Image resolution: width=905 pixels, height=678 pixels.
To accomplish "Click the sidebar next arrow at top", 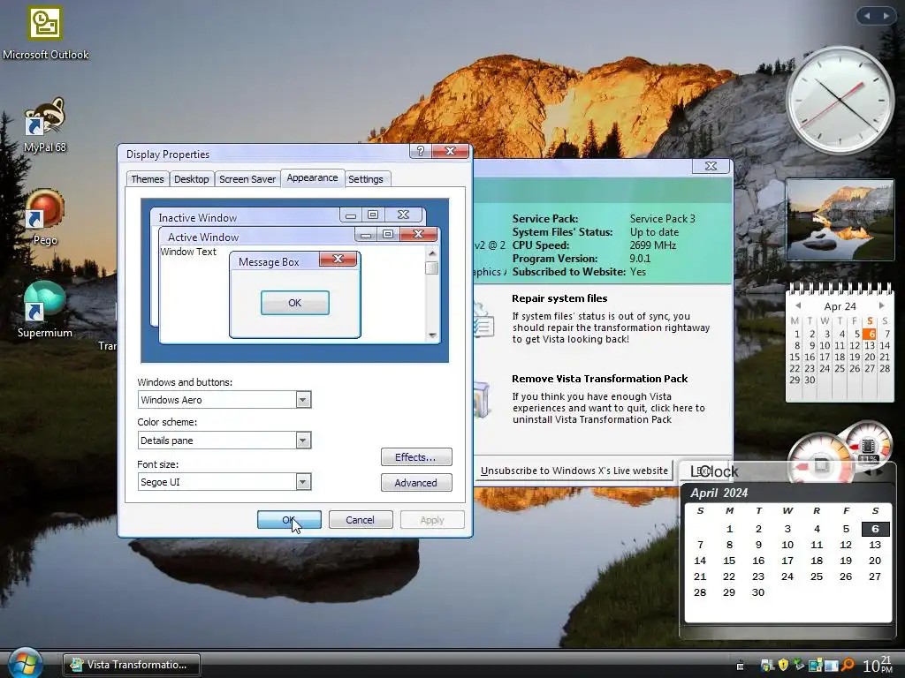I will pos(886,16).
